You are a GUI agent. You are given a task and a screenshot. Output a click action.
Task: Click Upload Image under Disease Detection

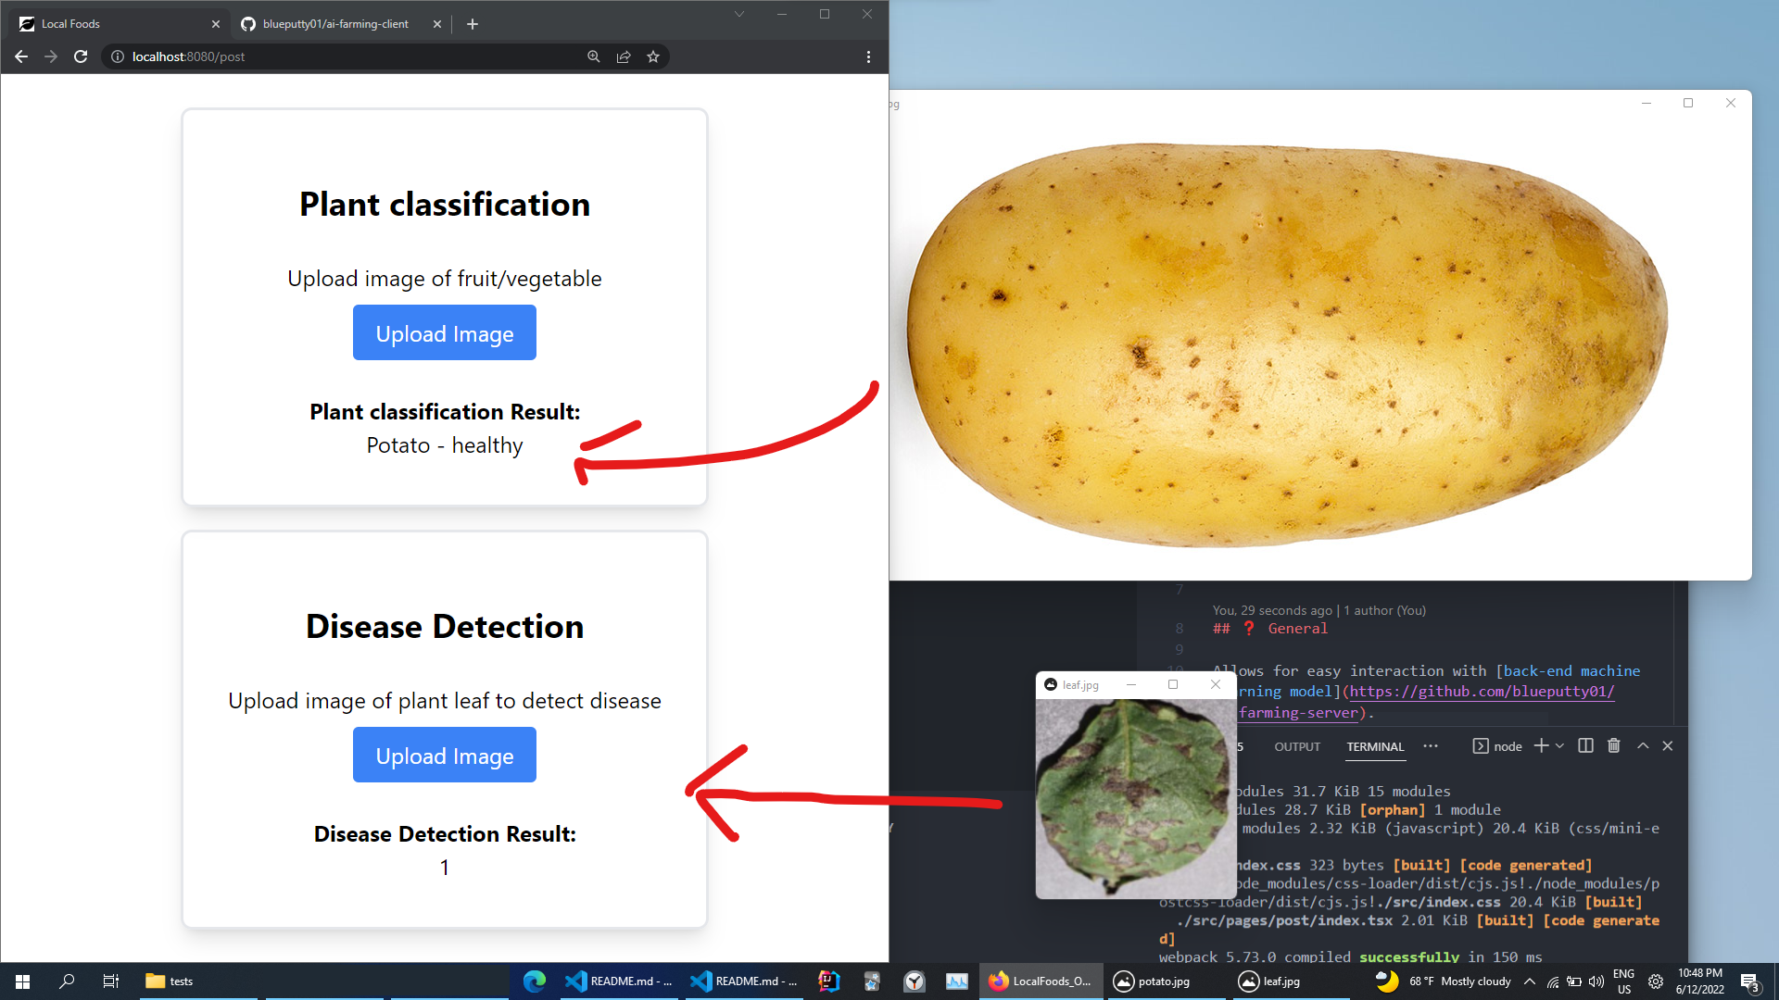445,756
